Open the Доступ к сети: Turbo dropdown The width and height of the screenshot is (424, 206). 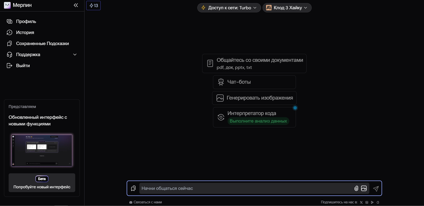229,8
